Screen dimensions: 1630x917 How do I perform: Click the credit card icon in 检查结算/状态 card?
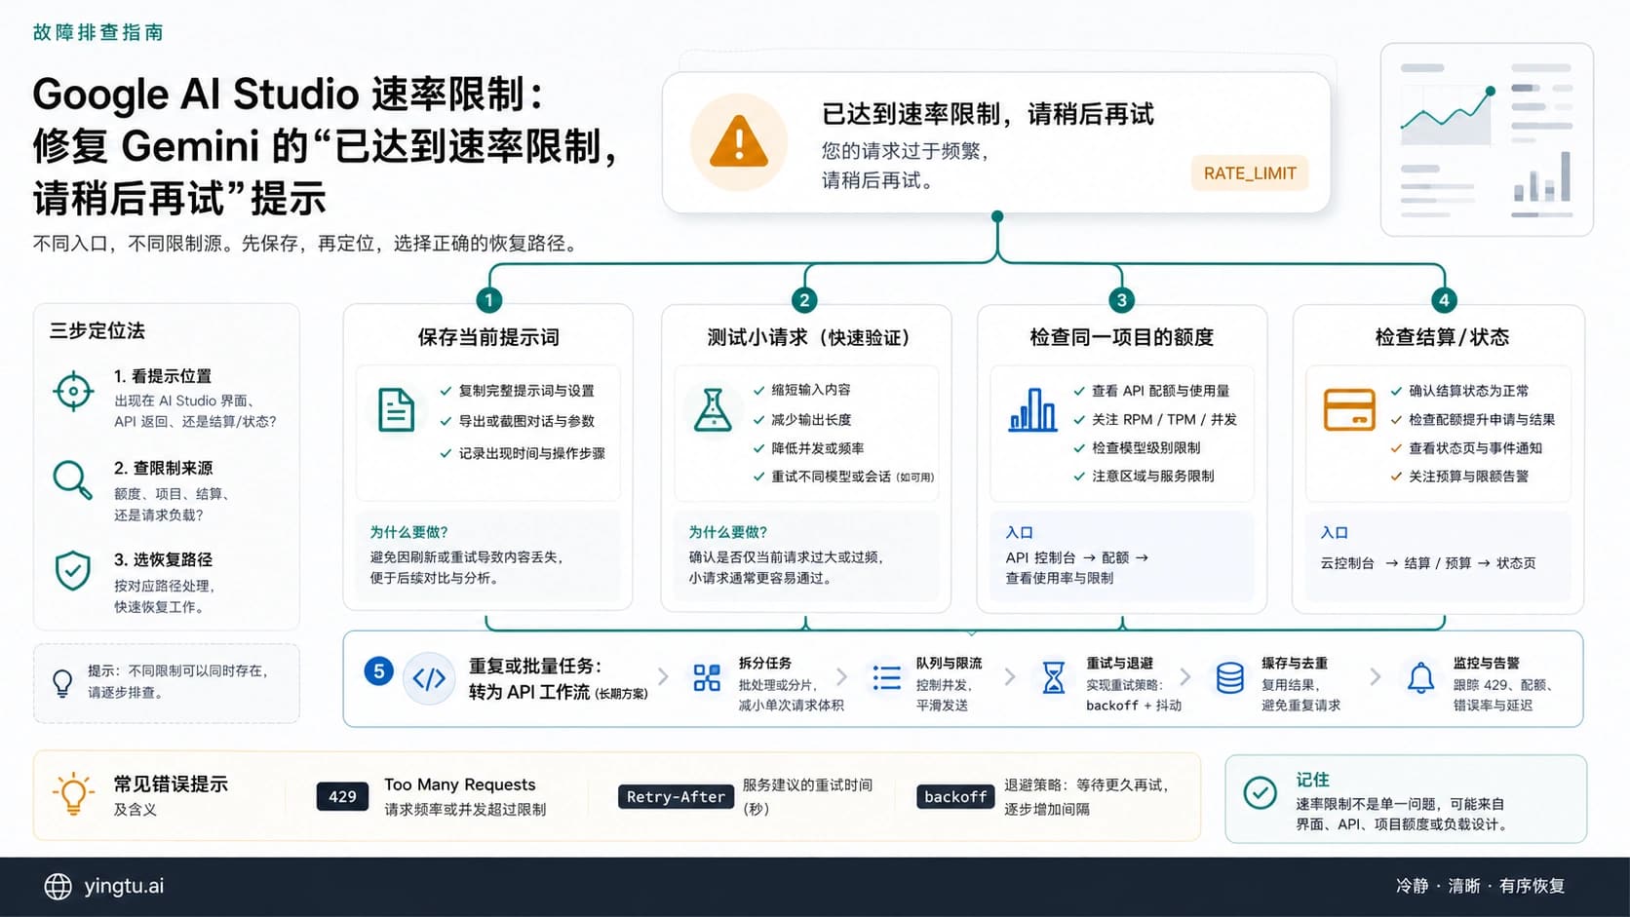click(x=1349, y=409)
